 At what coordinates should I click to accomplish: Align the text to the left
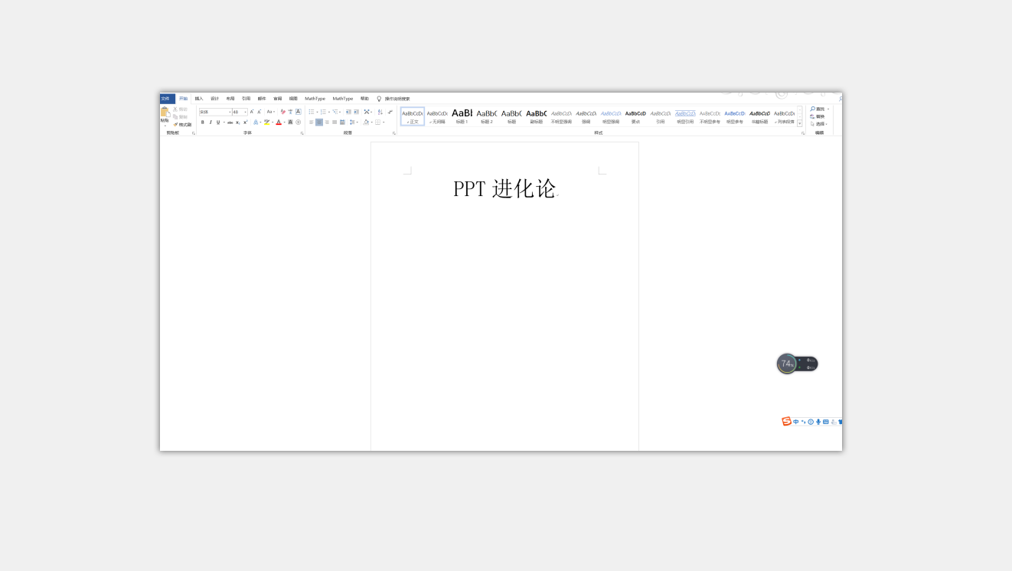point(312,122)
